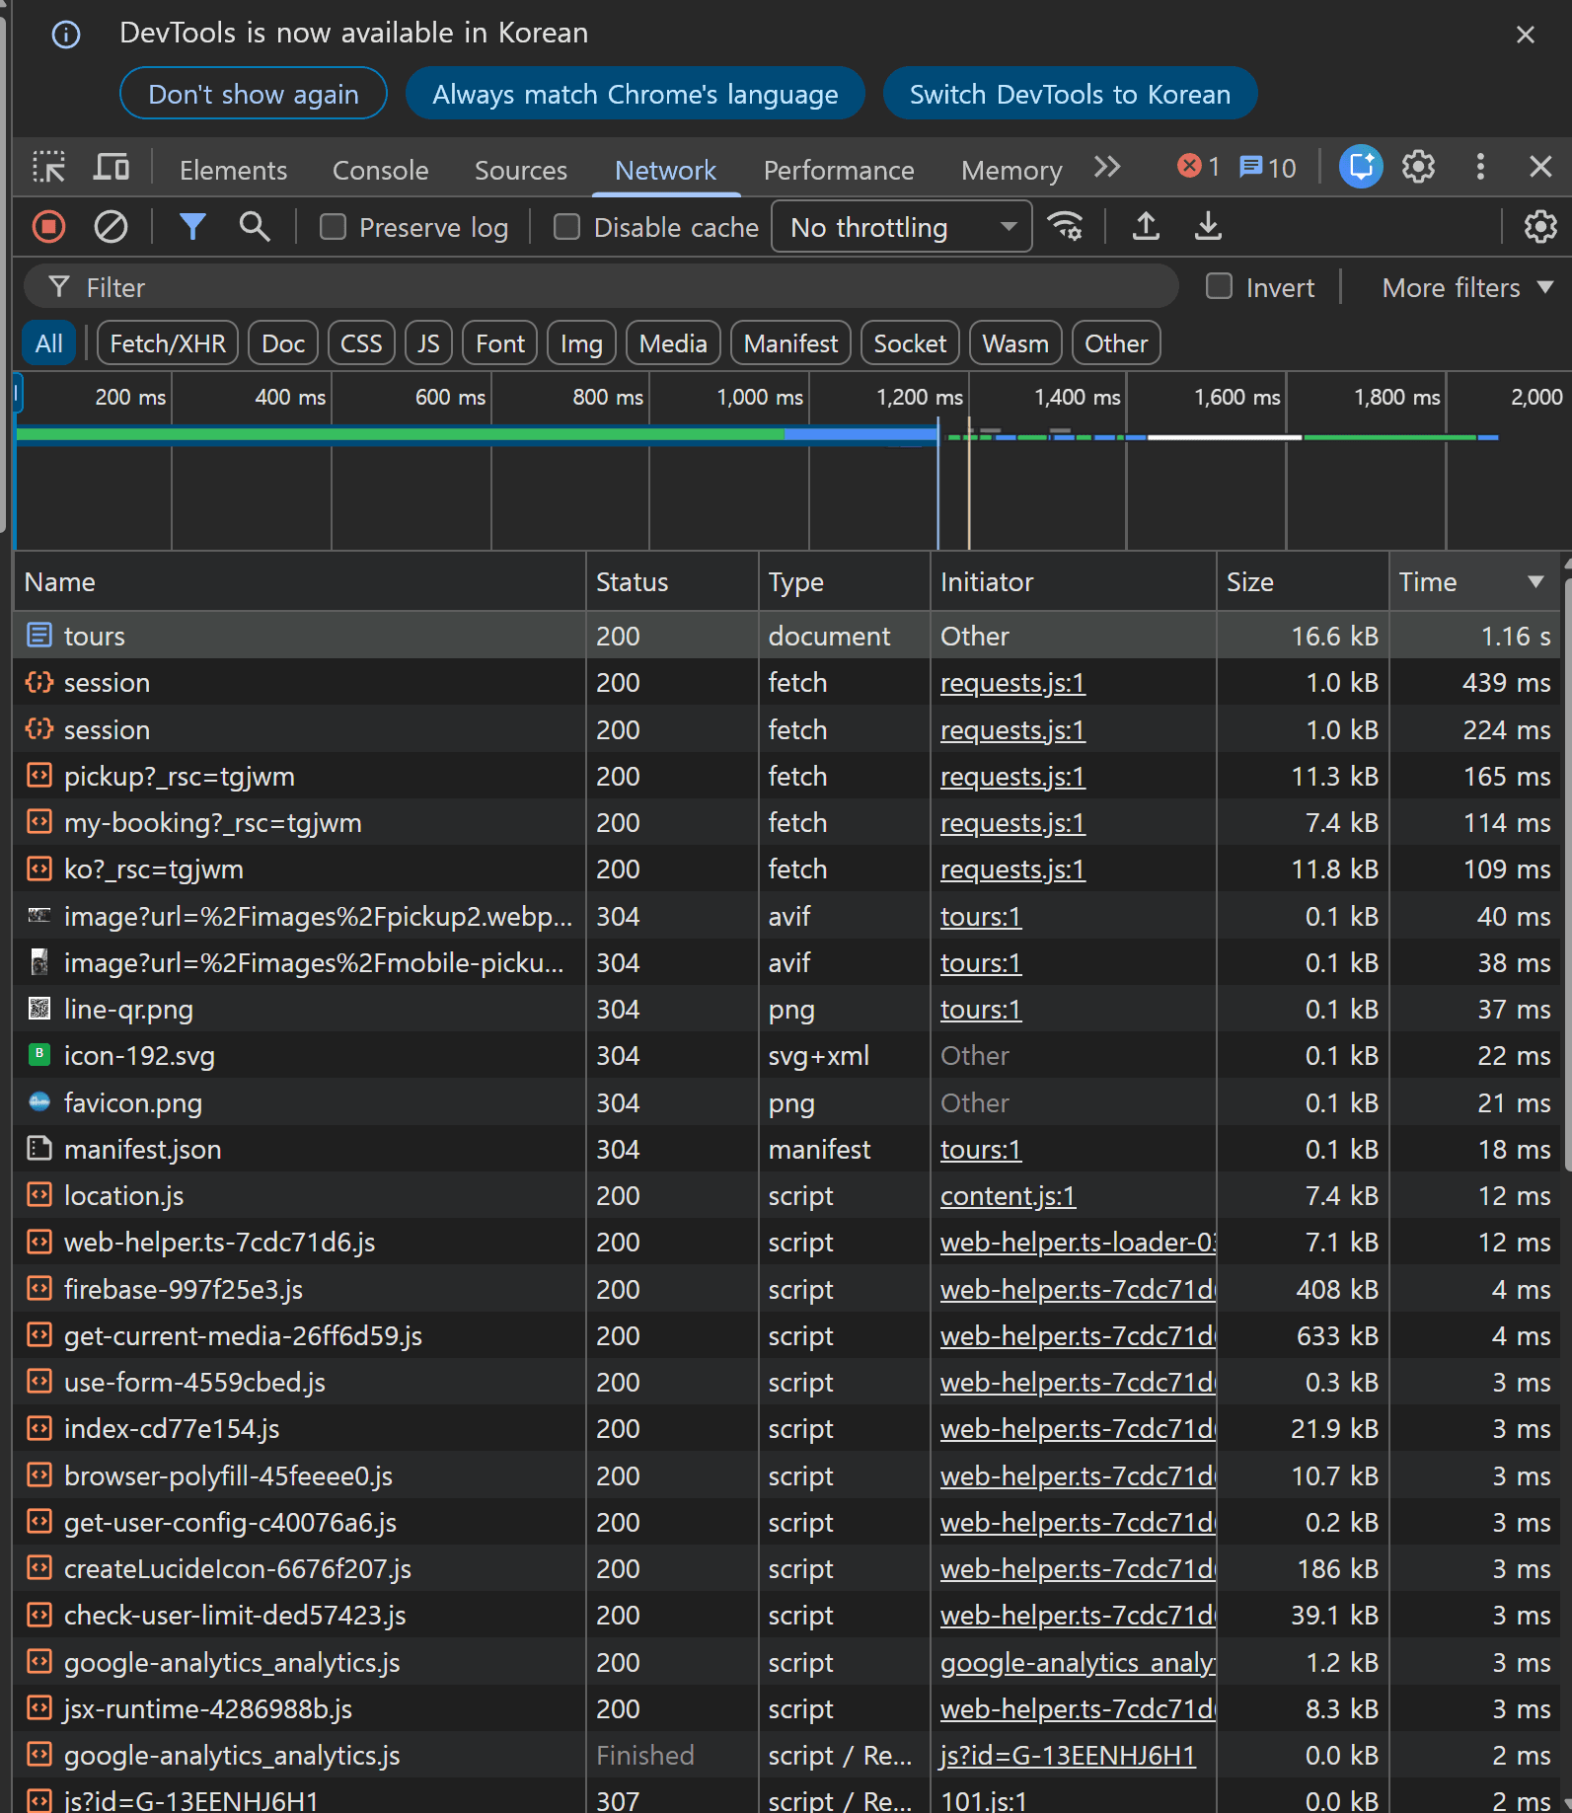Stop recording network log

pyautogui.click(x=48, y=227)
